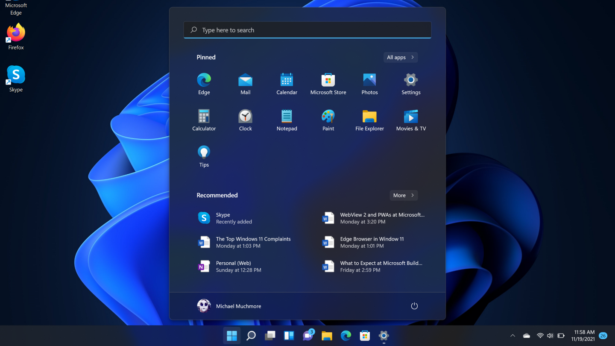Open Calendar from pinned apps
The width and height of the screenshot is (615, 346).
click(287, 83)
